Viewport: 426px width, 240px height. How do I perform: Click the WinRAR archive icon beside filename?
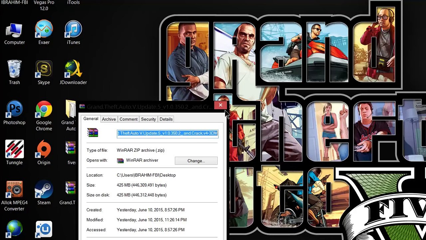pos(93,133)
